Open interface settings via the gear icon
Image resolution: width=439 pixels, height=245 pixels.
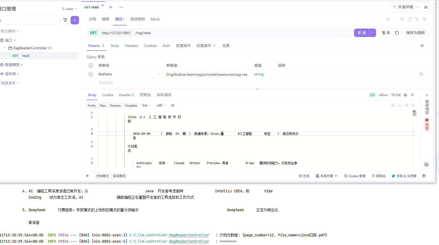(425, 19)
